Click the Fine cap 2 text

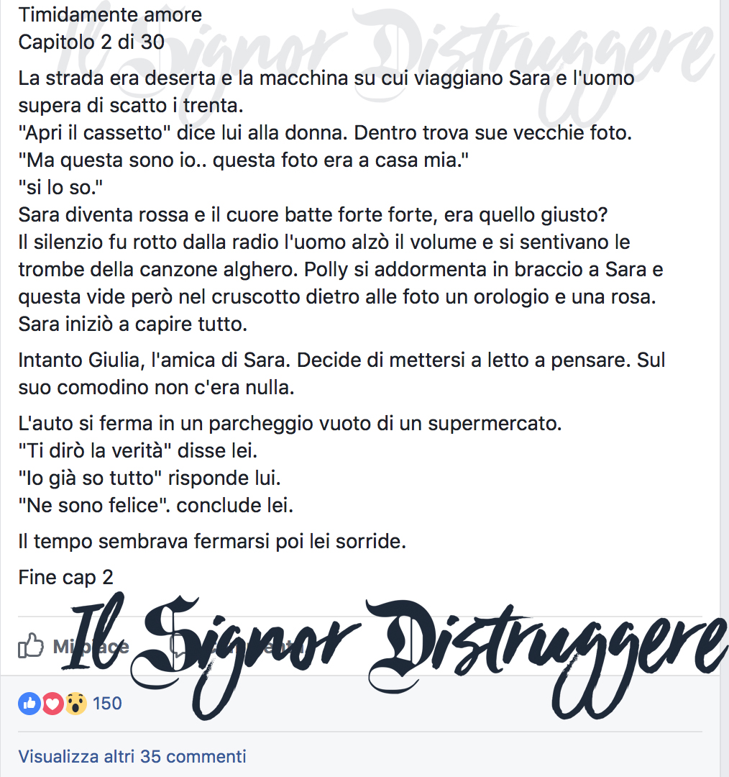coord(66,577)
